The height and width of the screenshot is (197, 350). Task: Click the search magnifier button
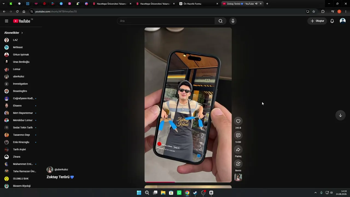tap(220, 21)
